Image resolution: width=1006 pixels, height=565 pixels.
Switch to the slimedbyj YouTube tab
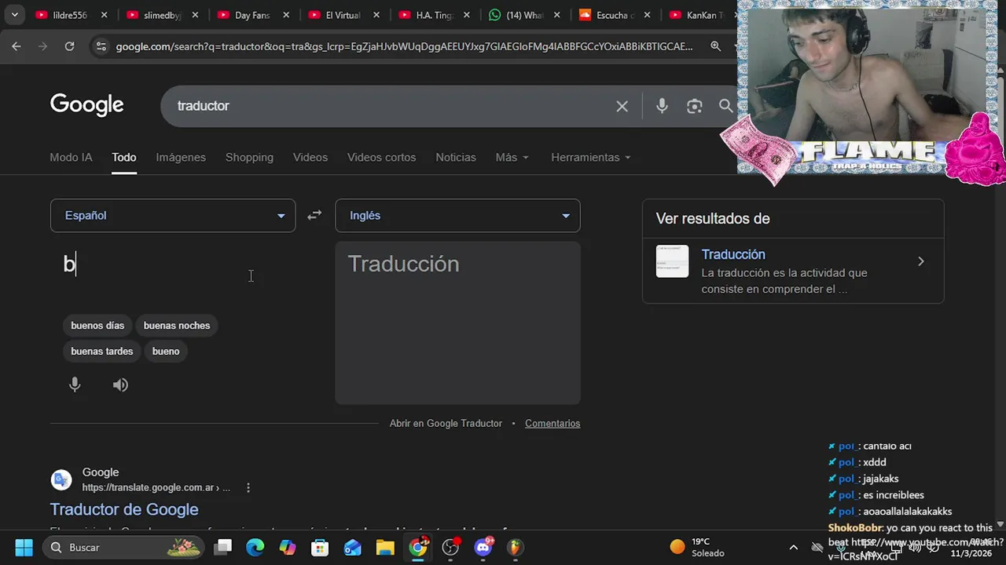tap(160, 15)
